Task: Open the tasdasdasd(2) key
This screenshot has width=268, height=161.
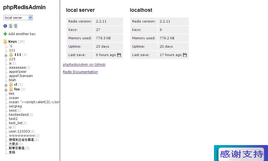Action: (21, 114)
